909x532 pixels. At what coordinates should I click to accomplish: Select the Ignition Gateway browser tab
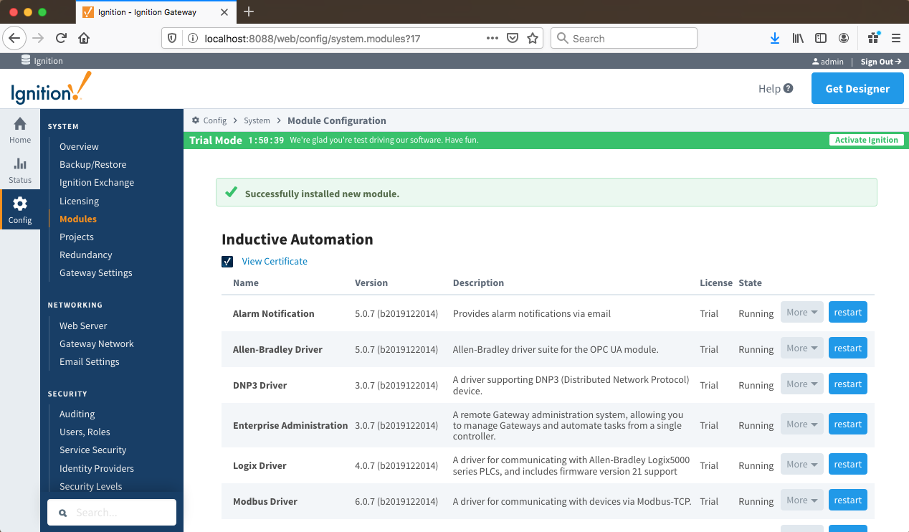[x=156, y=11]
